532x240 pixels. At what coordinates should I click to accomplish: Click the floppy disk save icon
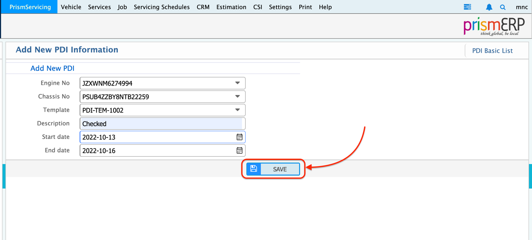pos(253,169)
